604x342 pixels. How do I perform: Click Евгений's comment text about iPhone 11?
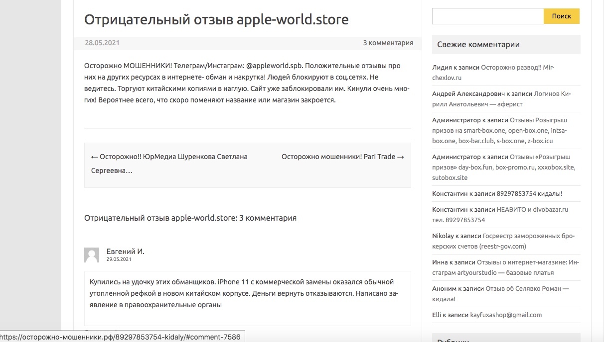[244, 293]
